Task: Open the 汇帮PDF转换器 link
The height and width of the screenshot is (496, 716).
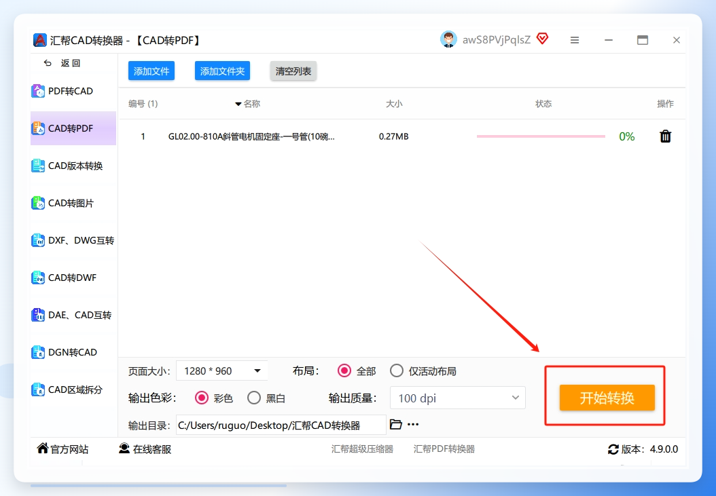Action: (x=444, y=449)
